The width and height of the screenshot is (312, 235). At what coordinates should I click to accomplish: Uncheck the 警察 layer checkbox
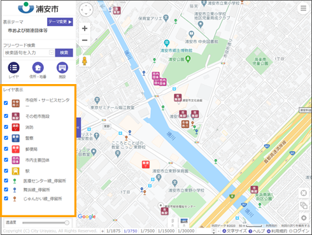tap(6, 138)
